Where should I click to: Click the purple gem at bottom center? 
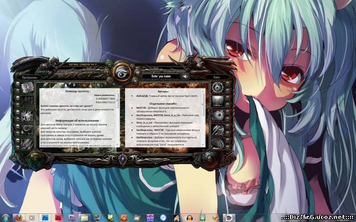[123, 158]
